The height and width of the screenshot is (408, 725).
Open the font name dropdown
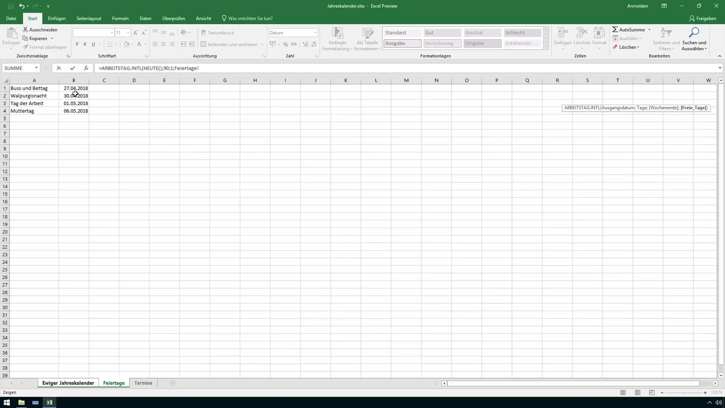tap(112, 33)
